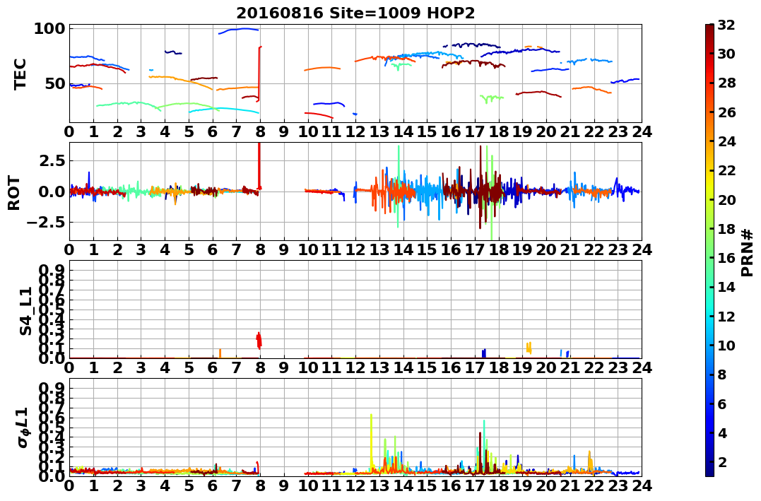The width and height of the screenshot is (761, 501).
Task: Click the colorbar tick label 24
Action: point(726,142)
